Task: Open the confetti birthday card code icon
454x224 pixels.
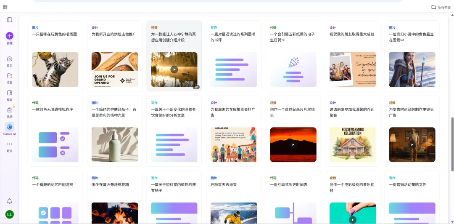Action: click(x=293, y=69)
